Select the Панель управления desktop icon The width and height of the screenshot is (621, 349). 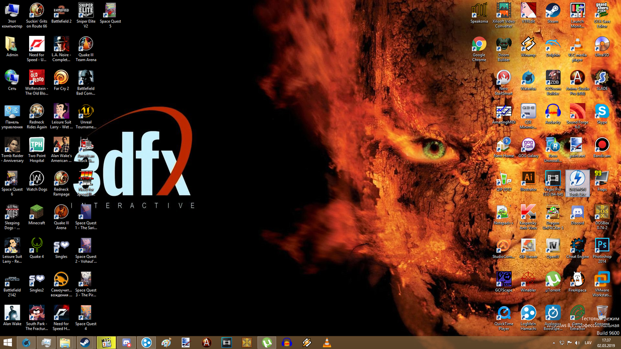[12, 116]
